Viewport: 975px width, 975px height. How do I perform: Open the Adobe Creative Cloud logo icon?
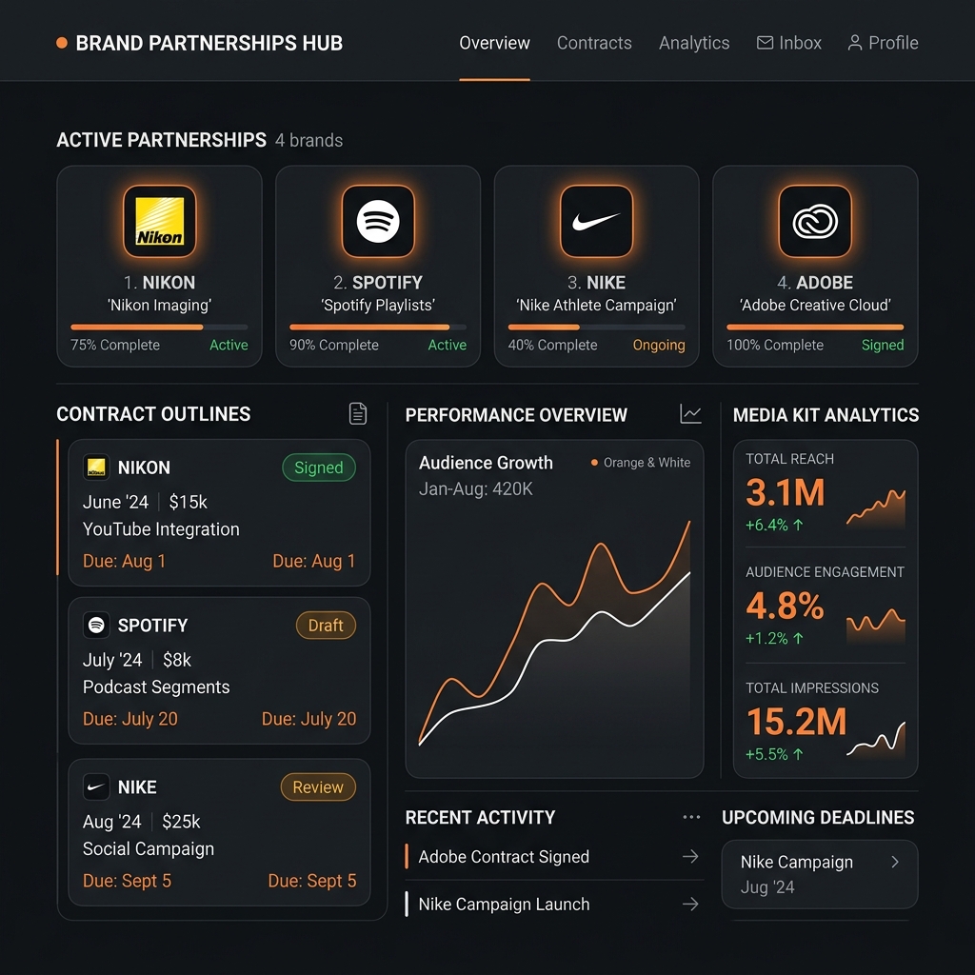[815, 221]
